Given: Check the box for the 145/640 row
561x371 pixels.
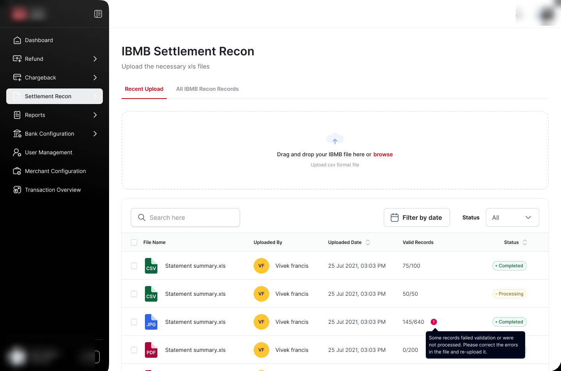Looking at the screenshot, I should (134, 322).
